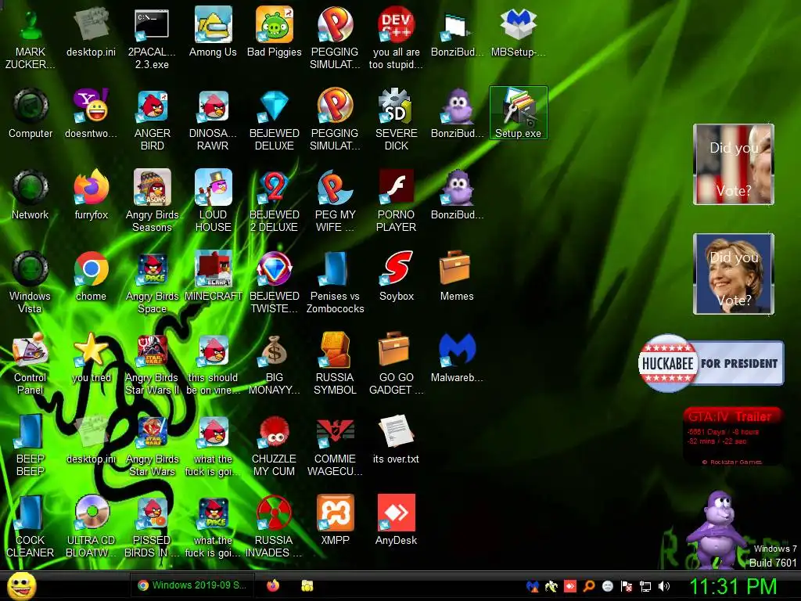Open the Among Us desktop shortcut
The image size is (801, 601).
pyautogui.click(x=213, y=31)
